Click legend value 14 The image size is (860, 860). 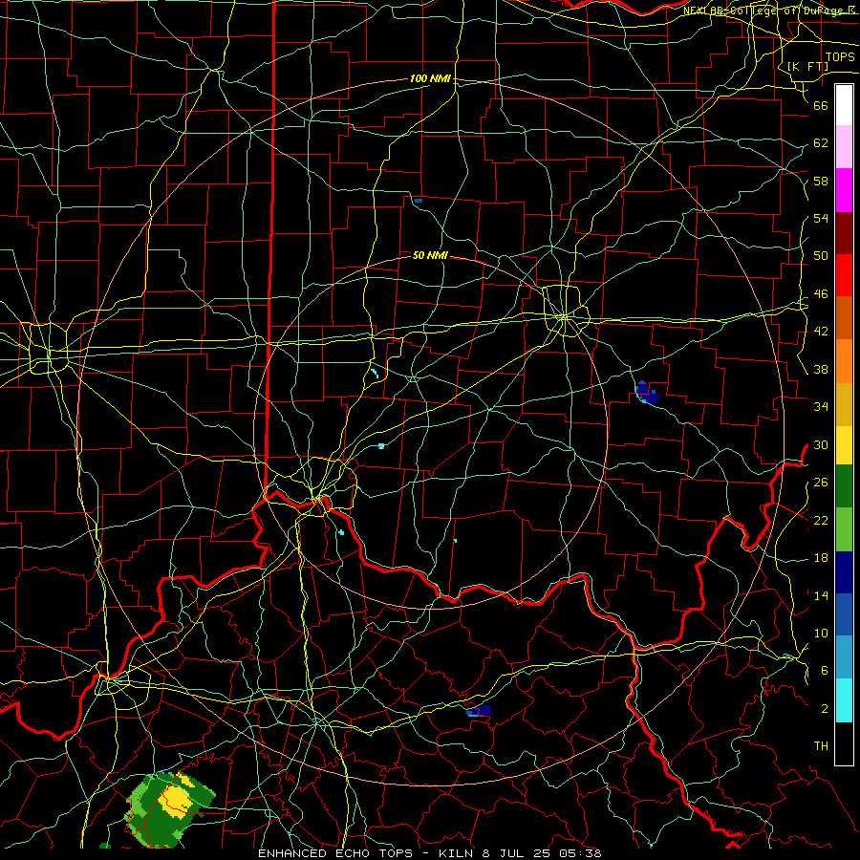point(821,595)
